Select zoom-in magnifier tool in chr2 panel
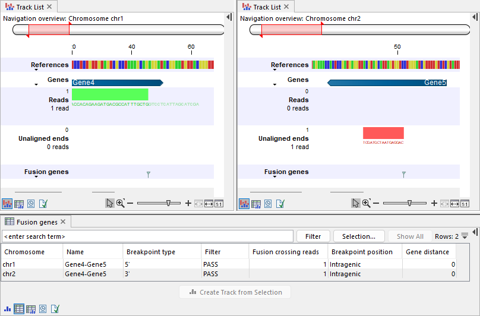 [367, 203]
